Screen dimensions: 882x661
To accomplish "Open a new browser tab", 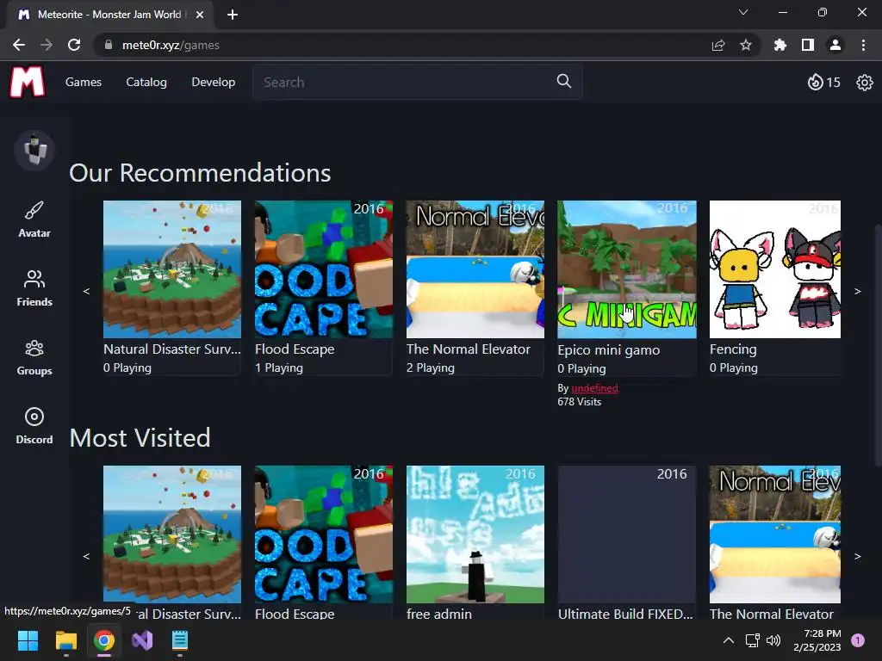I will pos(233,15).
